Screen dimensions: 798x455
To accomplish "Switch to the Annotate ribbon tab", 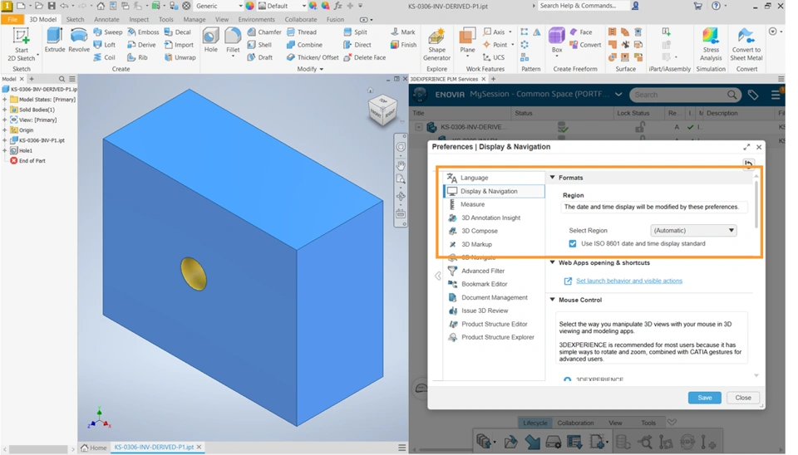I will (x=106, y=19).
